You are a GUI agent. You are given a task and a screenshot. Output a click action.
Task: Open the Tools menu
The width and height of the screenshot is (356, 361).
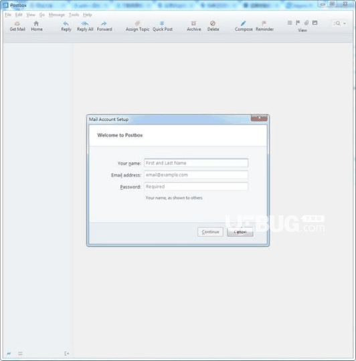(74, 15)
